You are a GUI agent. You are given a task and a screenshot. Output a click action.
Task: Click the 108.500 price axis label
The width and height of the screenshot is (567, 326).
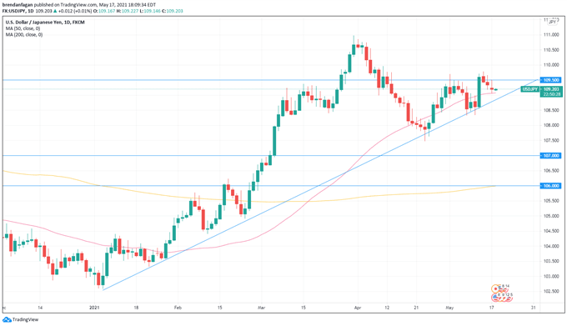[x=551, y=110]
